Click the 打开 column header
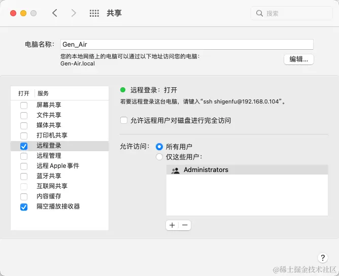This screenshot has width=339, height=276. (x=23, y=93)
